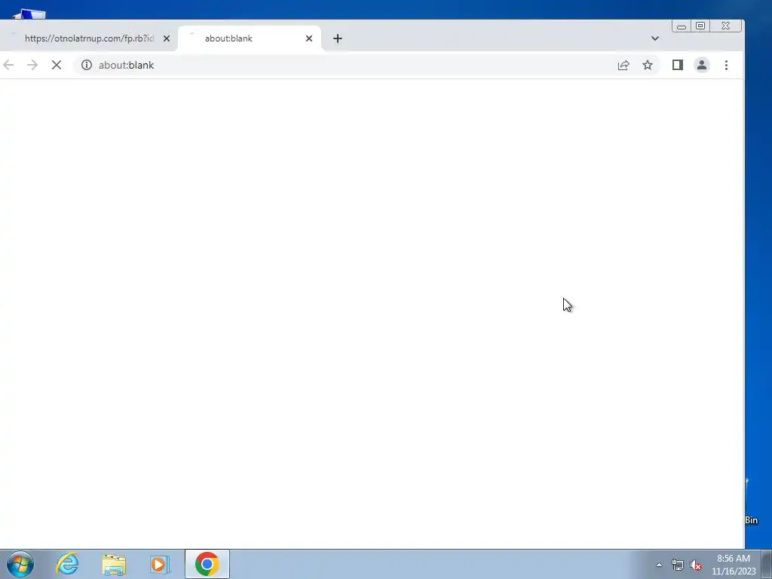
Task: Open Windows Explorer from taskbar
Action: coord(114,564)
